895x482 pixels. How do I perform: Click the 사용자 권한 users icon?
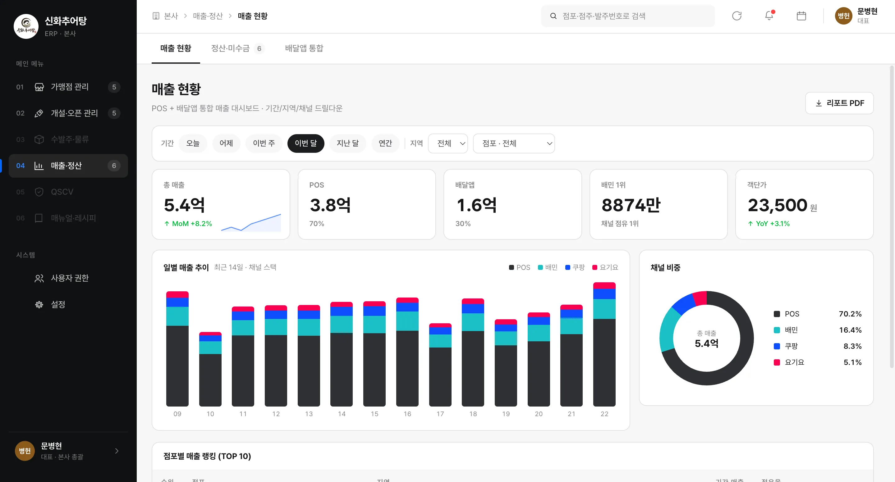tap(39, 278)
